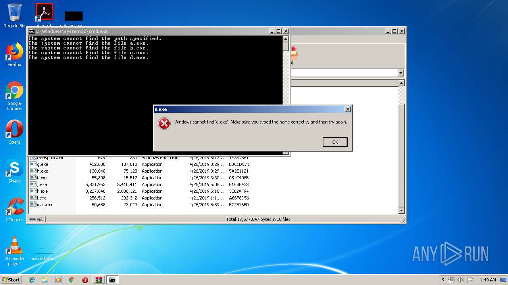Show hidden tray icons arrow

coord(443,280)
